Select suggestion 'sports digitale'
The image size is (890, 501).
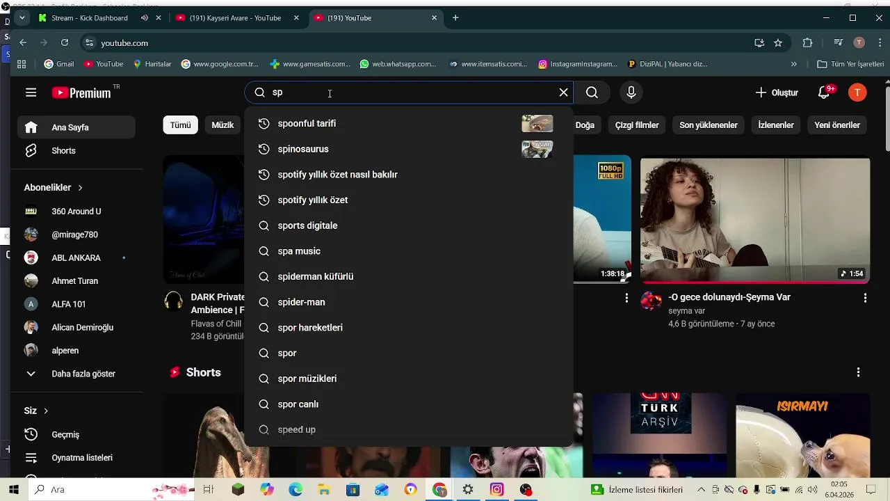(x=408, y=225)
